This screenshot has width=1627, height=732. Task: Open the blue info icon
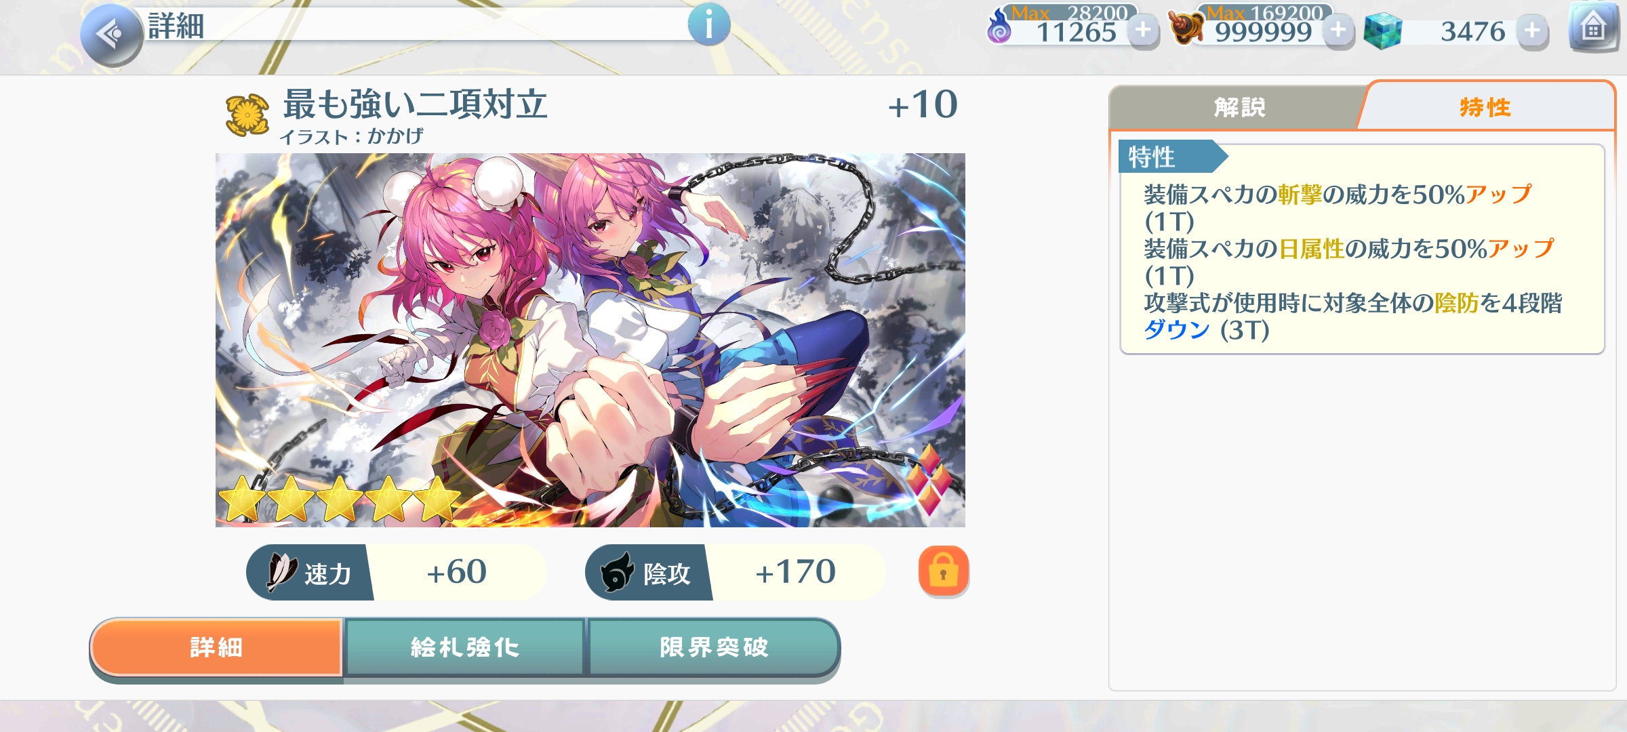tap(709, 24)
